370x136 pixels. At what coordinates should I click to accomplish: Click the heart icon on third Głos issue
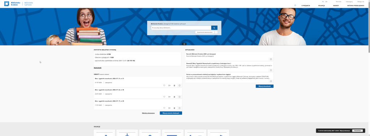(164, 108)
